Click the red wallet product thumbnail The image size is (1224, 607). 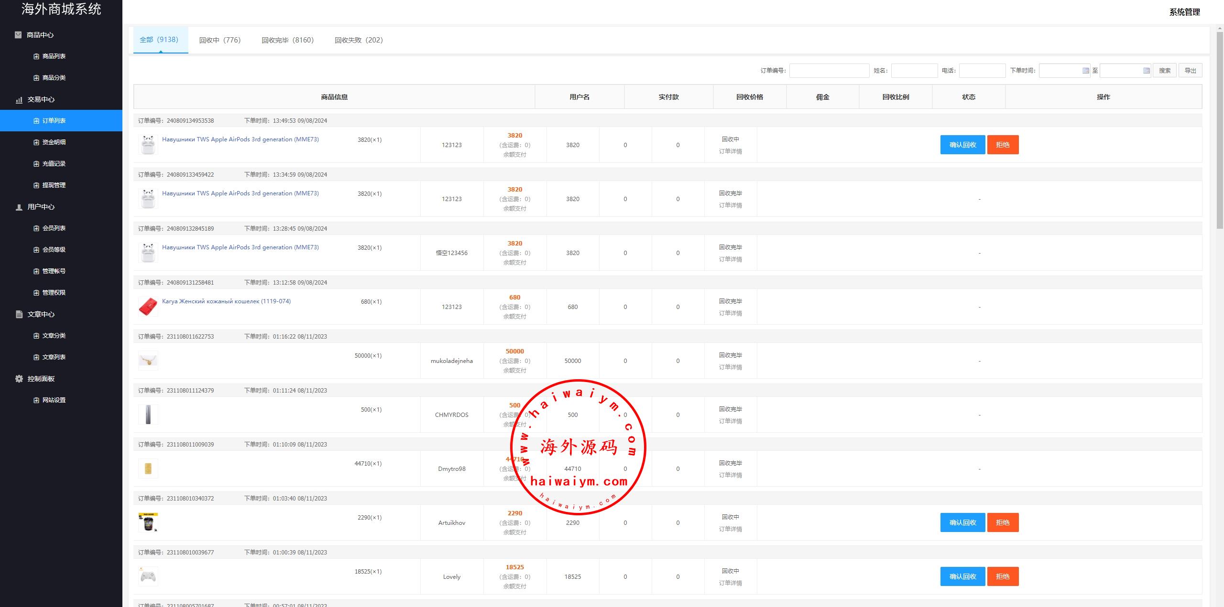pos(148,307)
